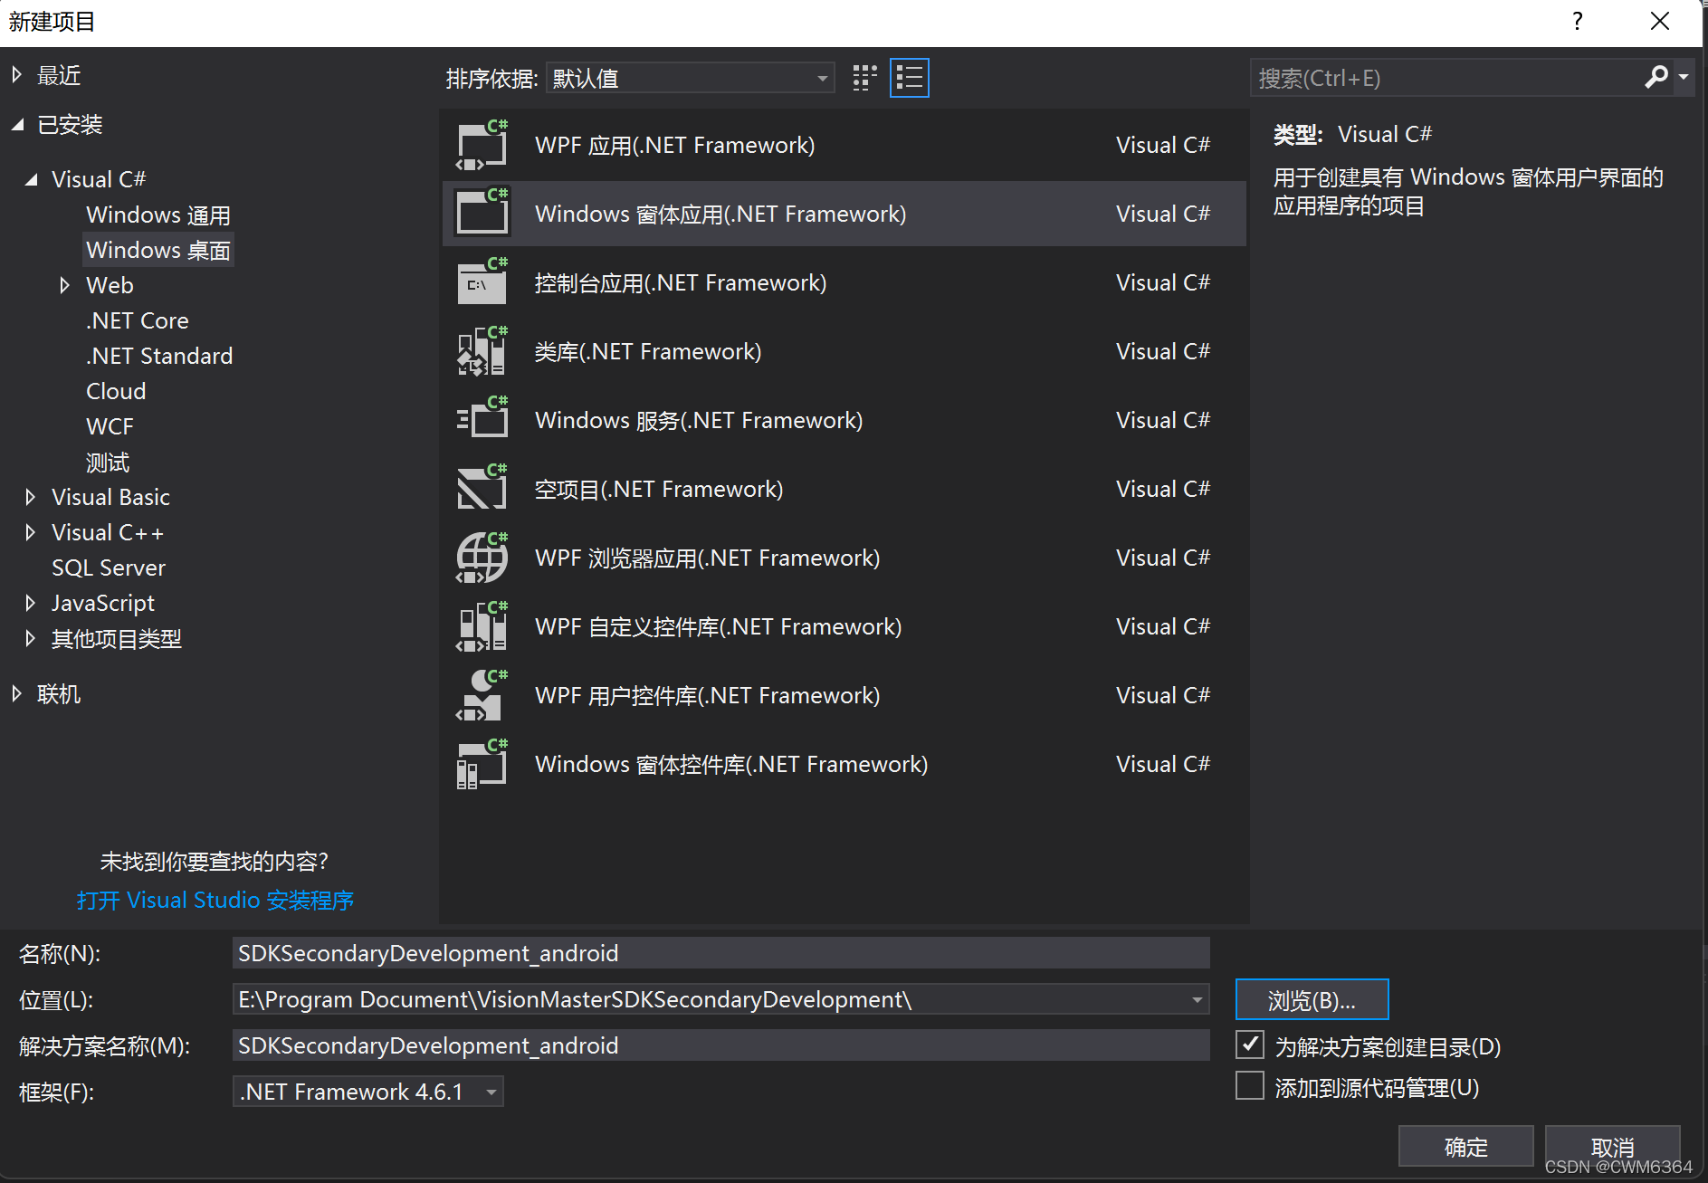Image resolution: width=1708 pixels, height=1183 pixels.
Task: Select WPF 用户控件库(.NET Framework) text
Action: 708,695
